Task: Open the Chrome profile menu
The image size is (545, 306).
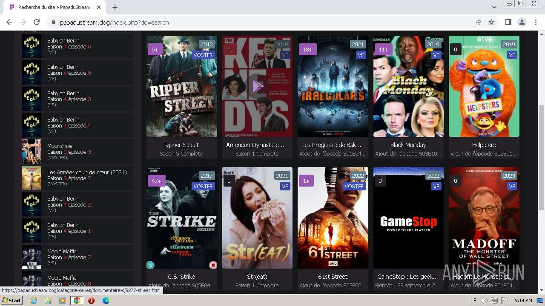Action: (522, 22)
